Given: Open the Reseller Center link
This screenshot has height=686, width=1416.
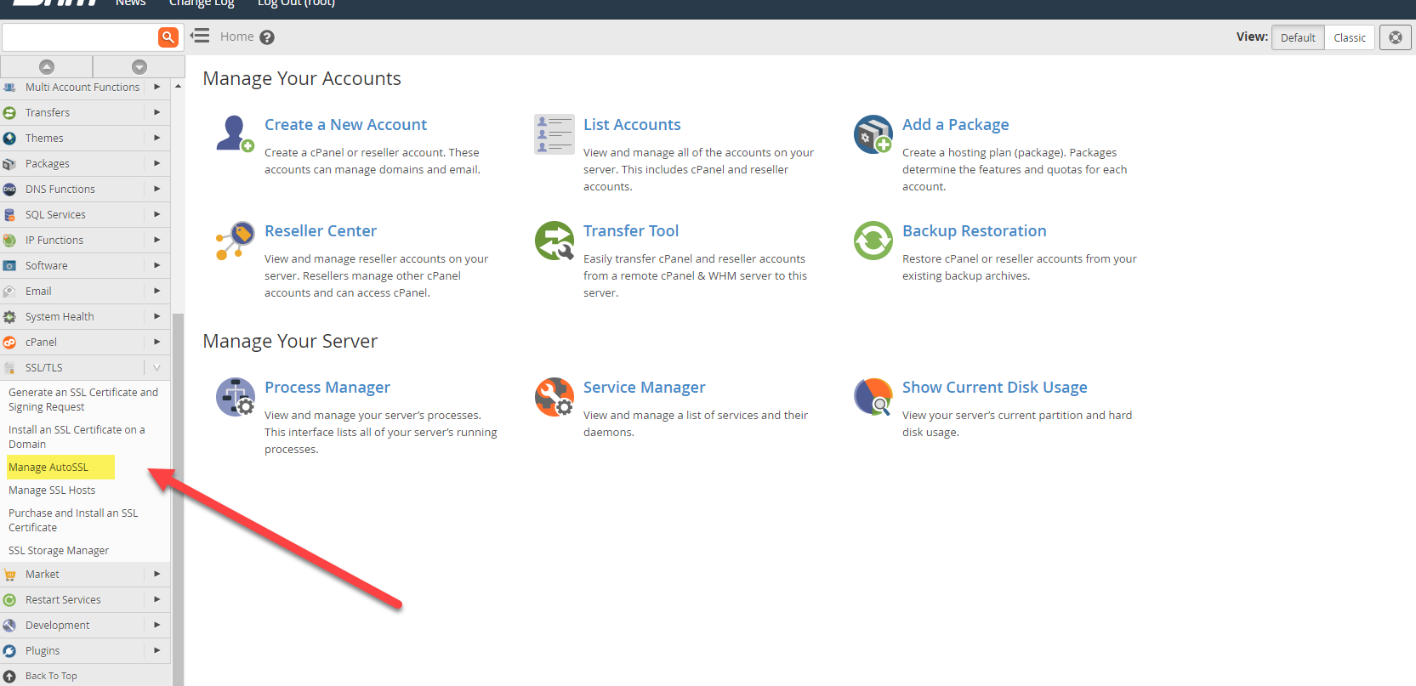Looking at the screenshot, I should [x=321, y=231].
